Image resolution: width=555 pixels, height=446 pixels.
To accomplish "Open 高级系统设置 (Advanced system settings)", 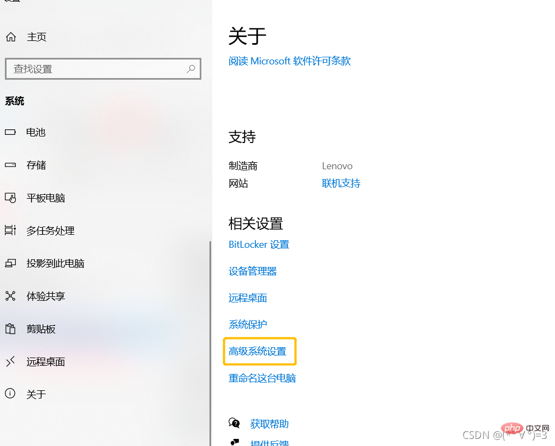I will pos(259,351).
